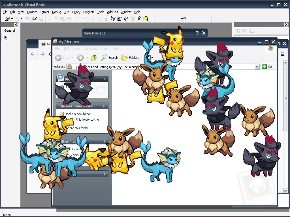The height and width of the screenshot is (217, 290).
Task: Click the Up folder icon in My Pictures
Action: tap(94, 58)
